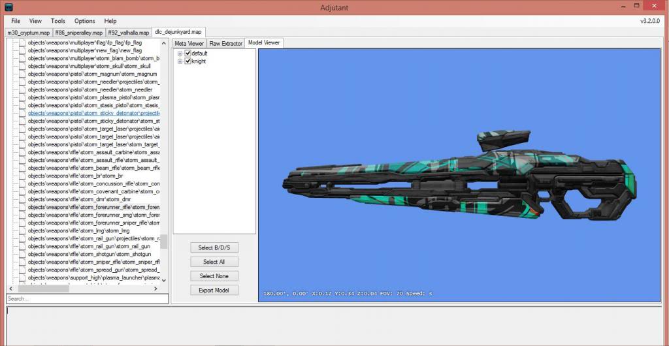Click file icon beside plasma_launcher row

(x=22, y=277)
